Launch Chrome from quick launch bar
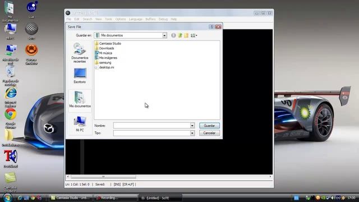Screen dimensions: 359x202 pos(33,198)
